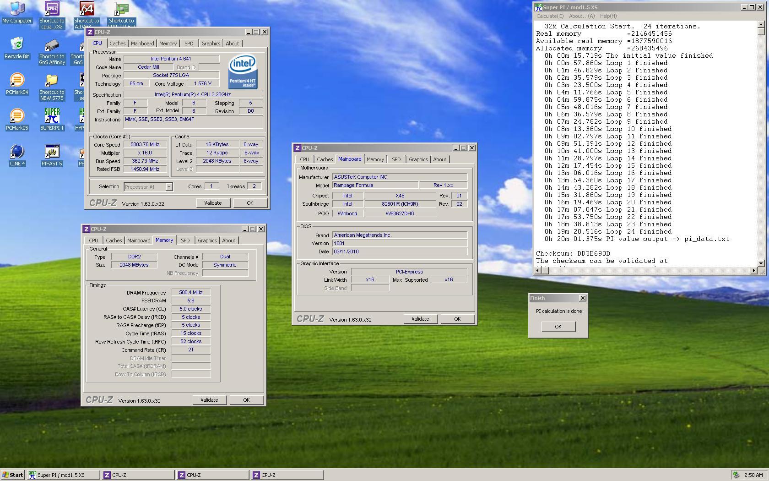Open PCMark04 desktop icon
Screen dimensions: 769x481
coord(17,84)
